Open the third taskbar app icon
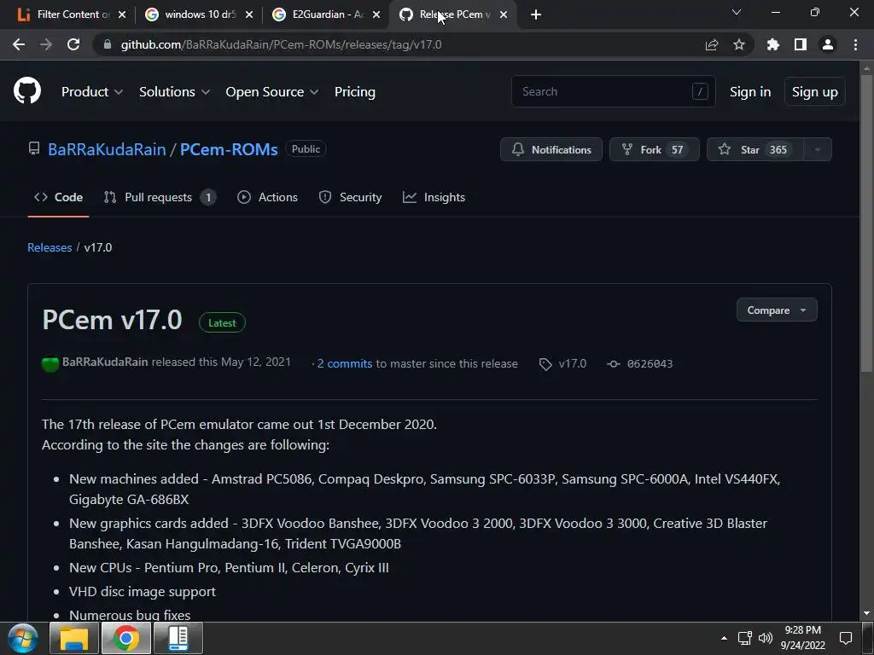The height and width of the screenshot is (655, 874). [x=178, y=638]
